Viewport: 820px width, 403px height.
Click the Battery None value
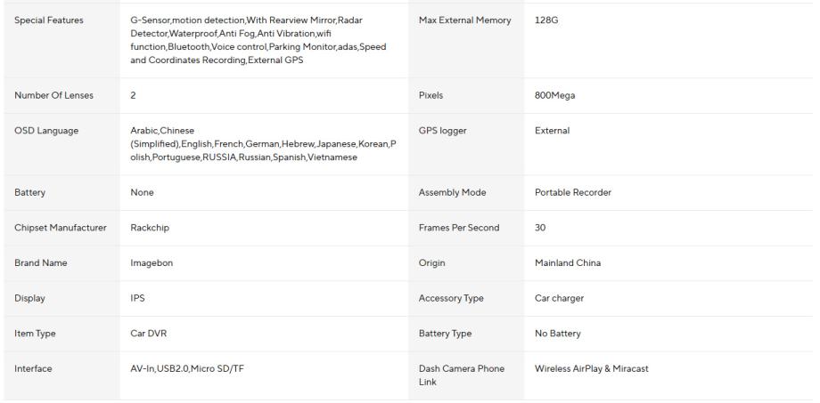point(143,192)
